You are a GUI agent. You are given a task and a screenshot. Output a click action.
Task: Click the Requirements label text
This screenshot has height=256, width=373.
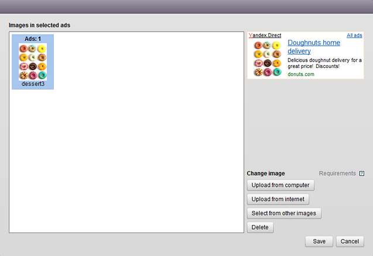(x=337, y=173)
